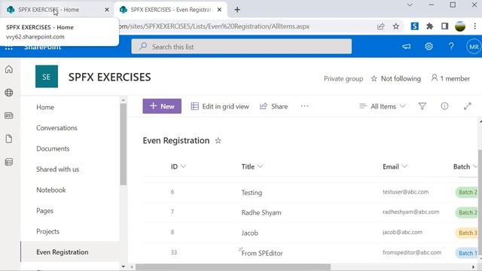Favorite the Even Registration list star
Viewport: 482px width, 271px height.
click(x=218, y=141)
